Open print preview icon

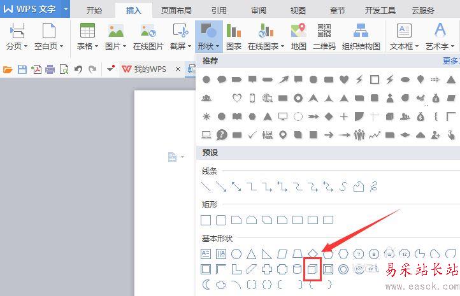tap(64, 69)
